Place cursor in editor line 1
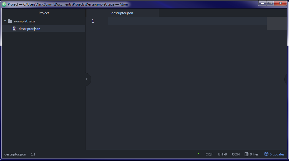 click(x=187, y=21)
